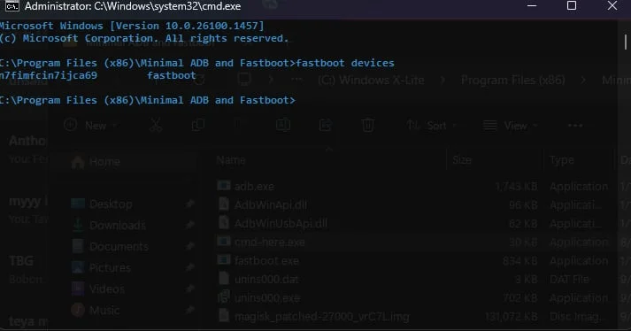Click the AdbWinApi.dll file icon
The image size is (631, 331).
224,204
